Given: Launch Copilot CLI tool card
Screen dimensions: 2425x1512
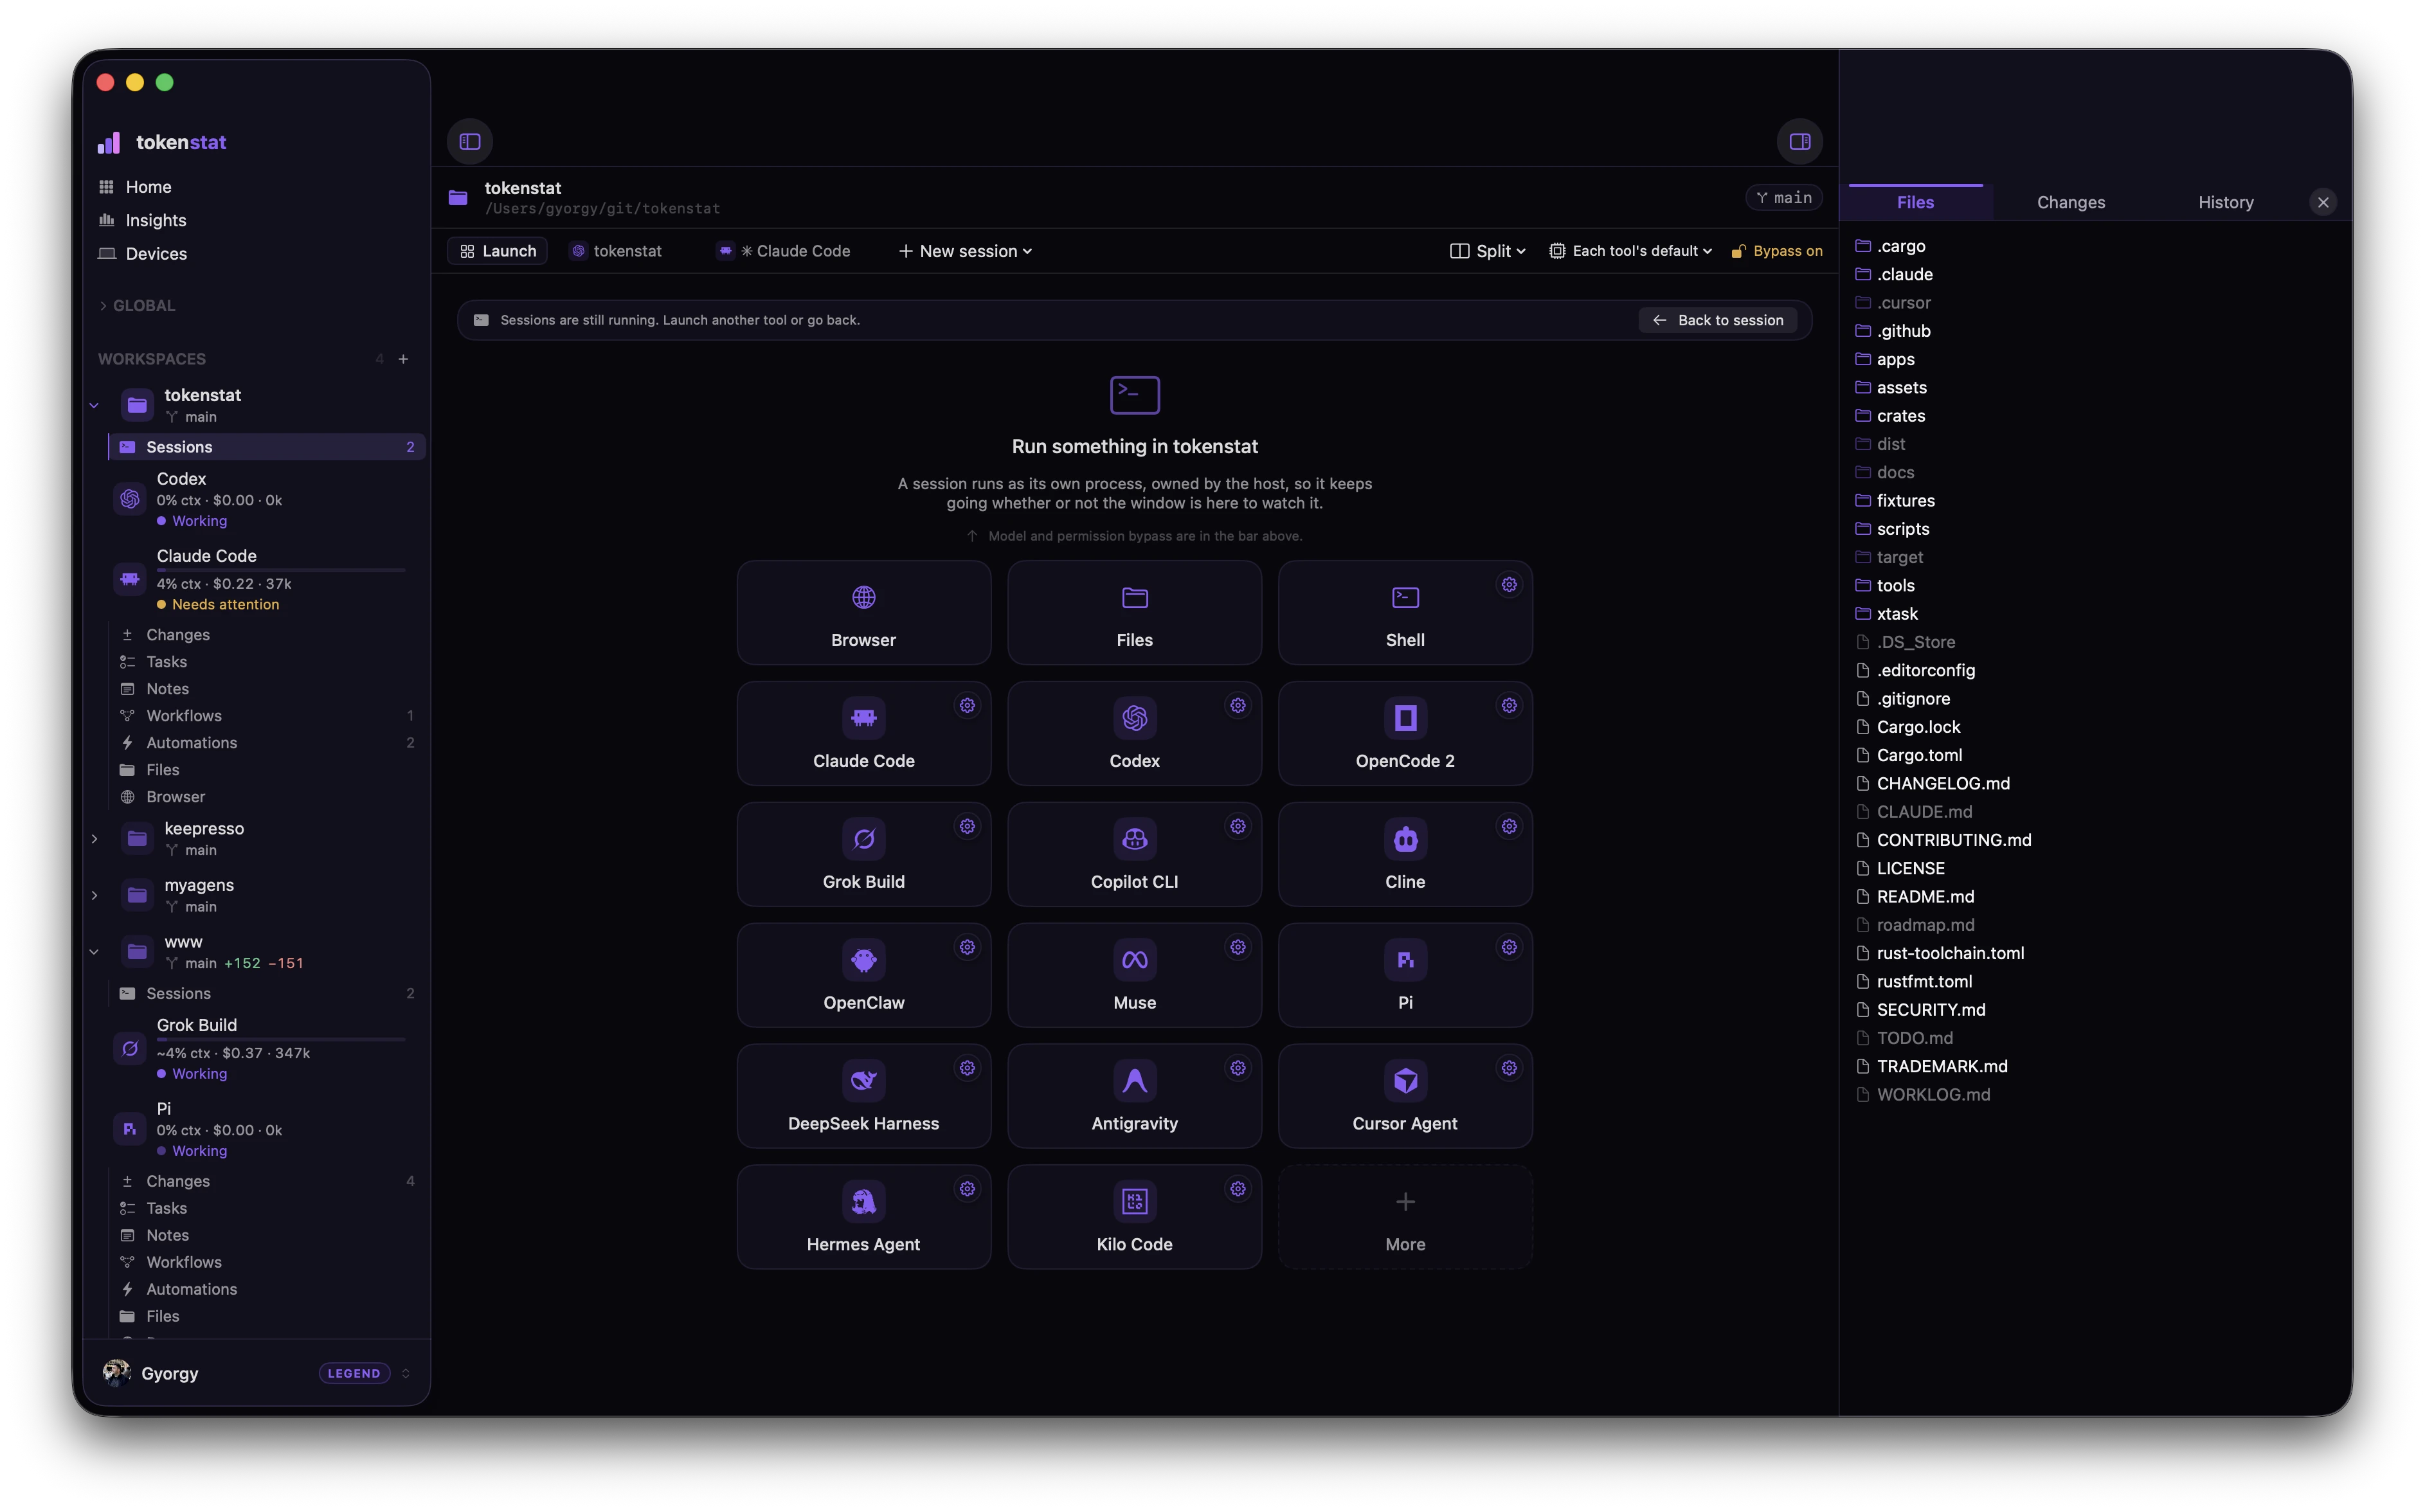Looking at the screenshot, I should (1134, 854).
